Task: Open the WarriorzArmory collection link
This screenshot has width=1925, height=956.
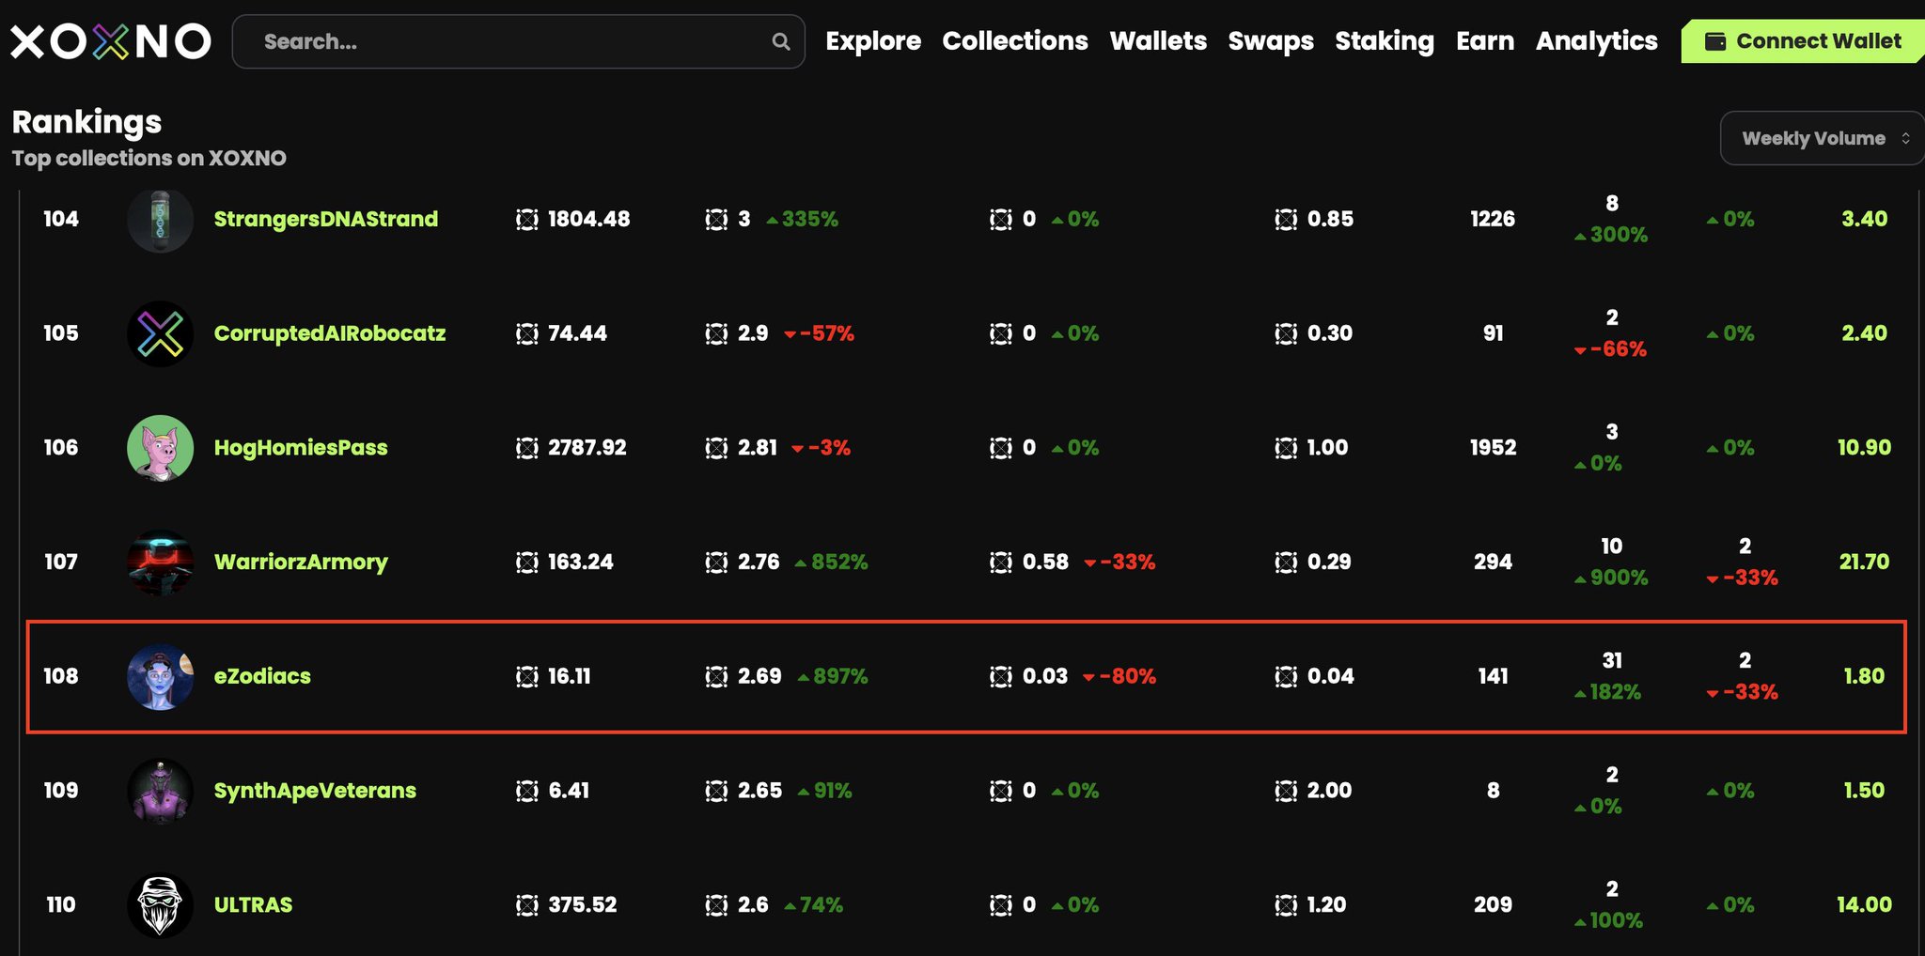Action: coord(301,563)
